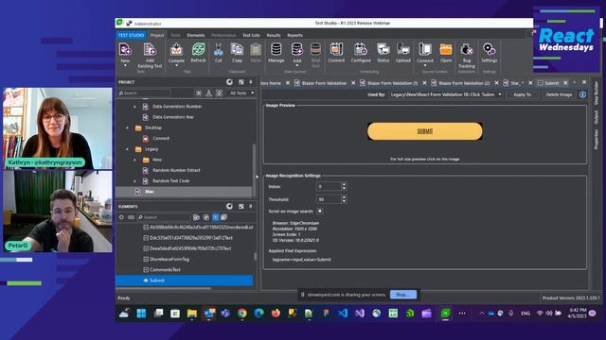Open Windows Start menu
The image size is (606, 340).
tap(141, 313)
